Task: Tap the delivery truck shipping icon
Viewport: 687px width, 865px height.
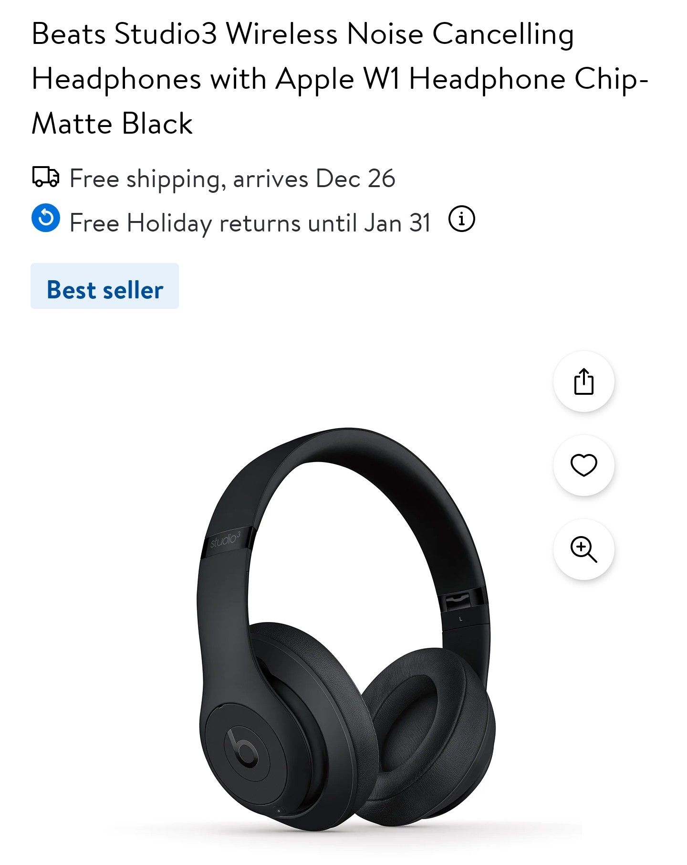Action: pyautogui.click(x=46, y=176)
